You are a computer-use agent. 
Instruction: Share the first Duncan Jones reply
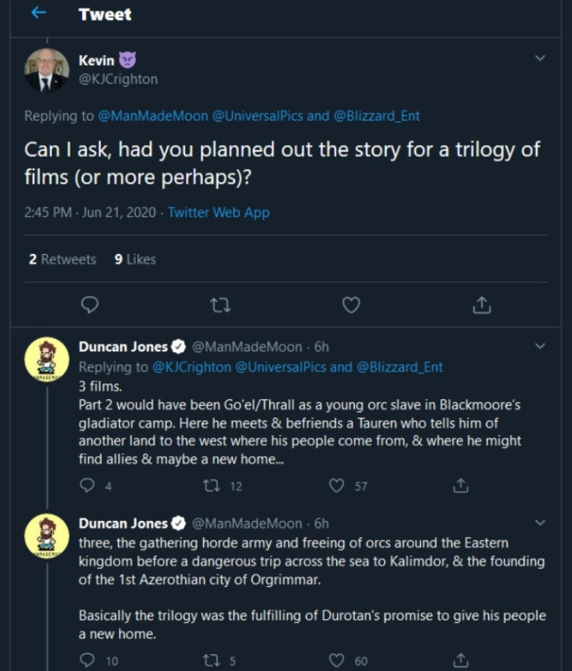click(x=460, y=485)
